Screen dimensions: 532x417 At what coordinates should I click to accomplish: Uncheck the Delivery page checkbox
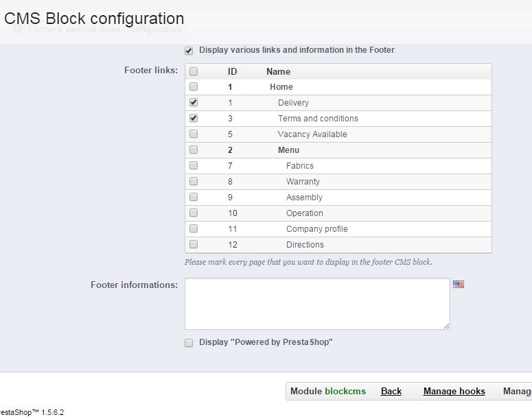pyautogui.click(x=194, y=103)
